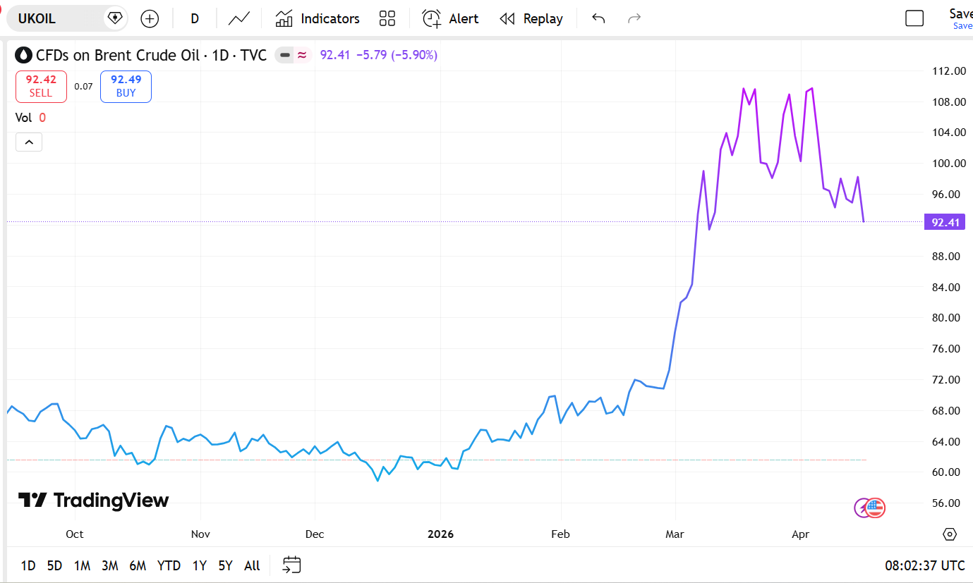Open the go to date calendar icon
Viewport: 973px width, 583px height.
(x=291, y=565)
